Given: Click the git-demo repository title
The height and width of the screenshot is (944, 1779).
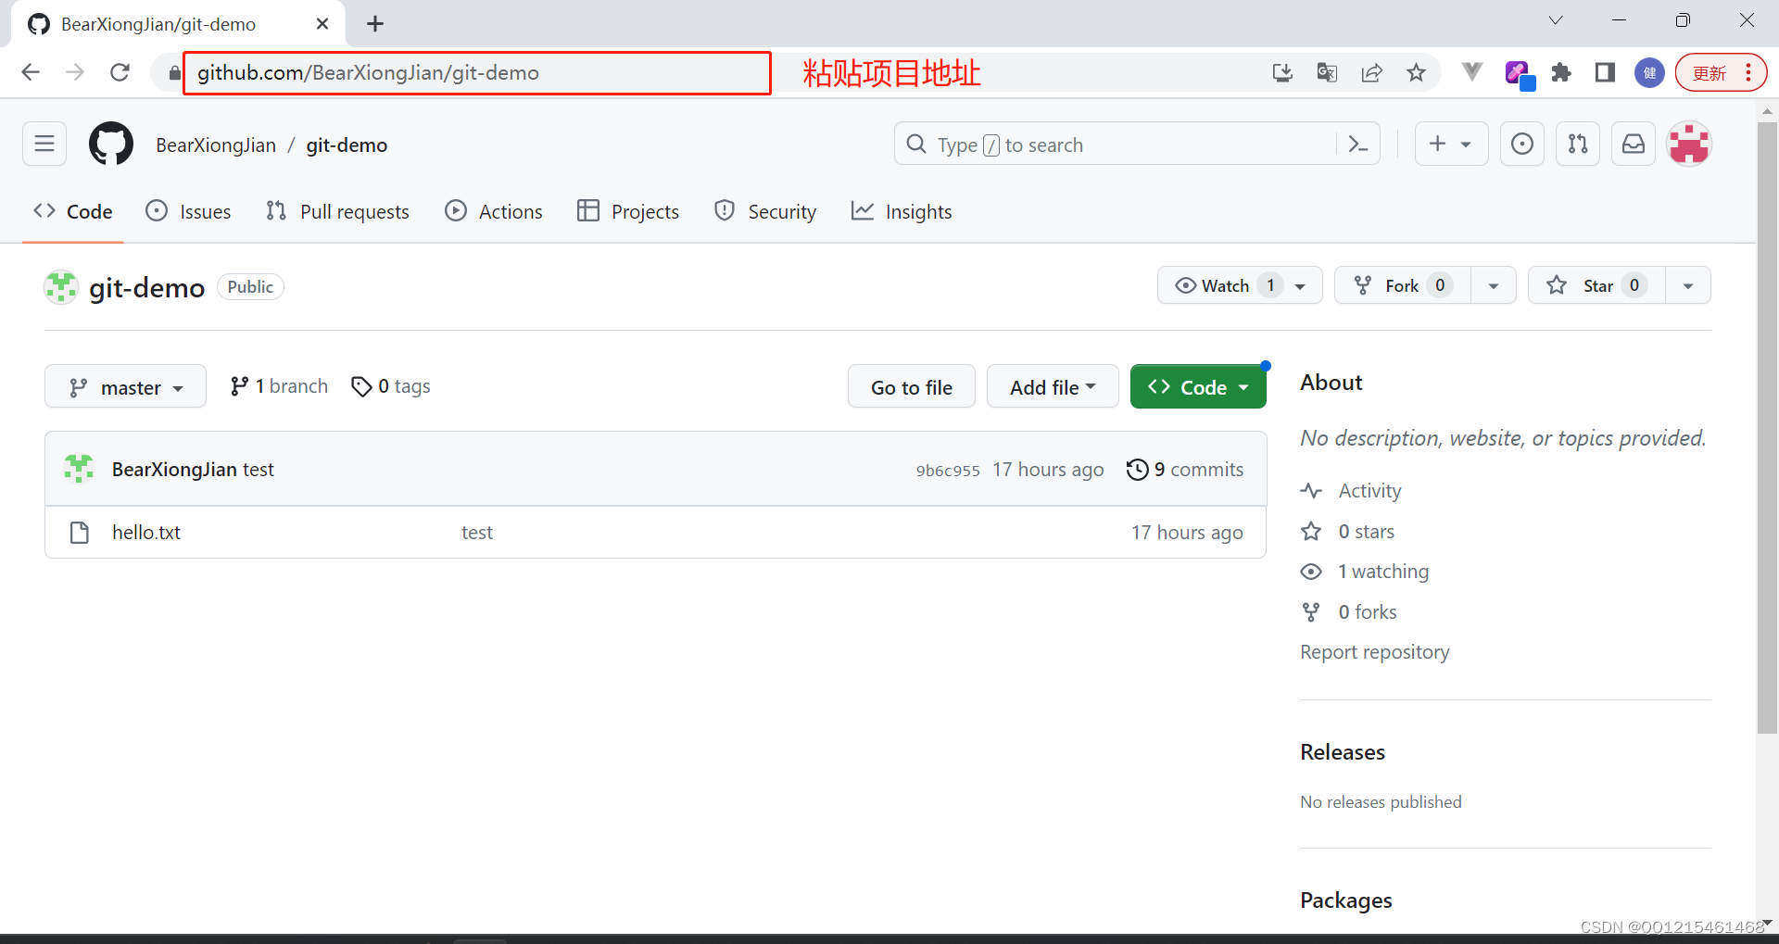Looking at the screenshot, I should point(146,288).
